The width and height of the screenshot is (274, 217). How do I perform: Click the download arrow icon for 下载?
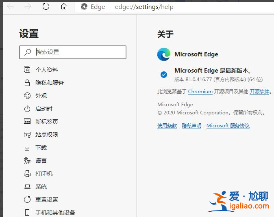[27, 148]
